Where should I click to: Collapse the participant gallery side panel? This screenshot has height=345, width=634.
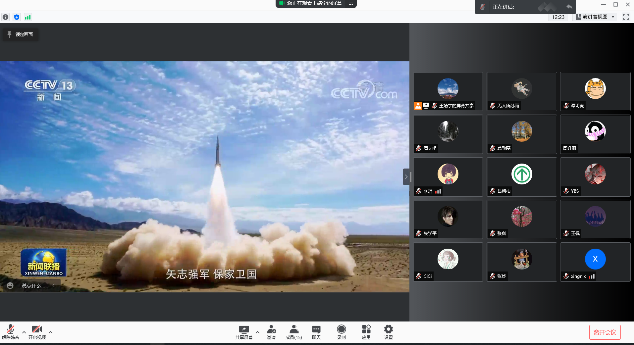pos(406,177)
